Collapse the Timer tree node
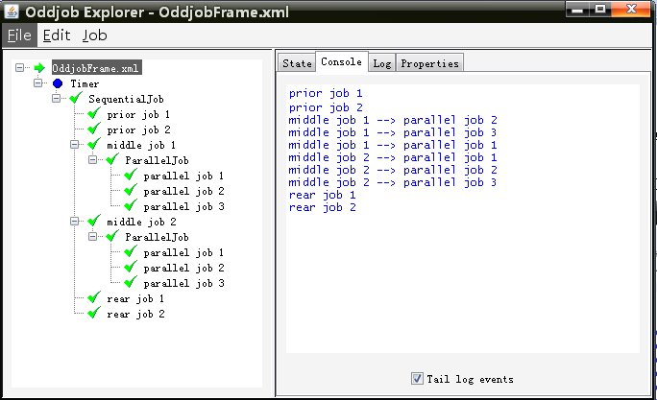 39,84
